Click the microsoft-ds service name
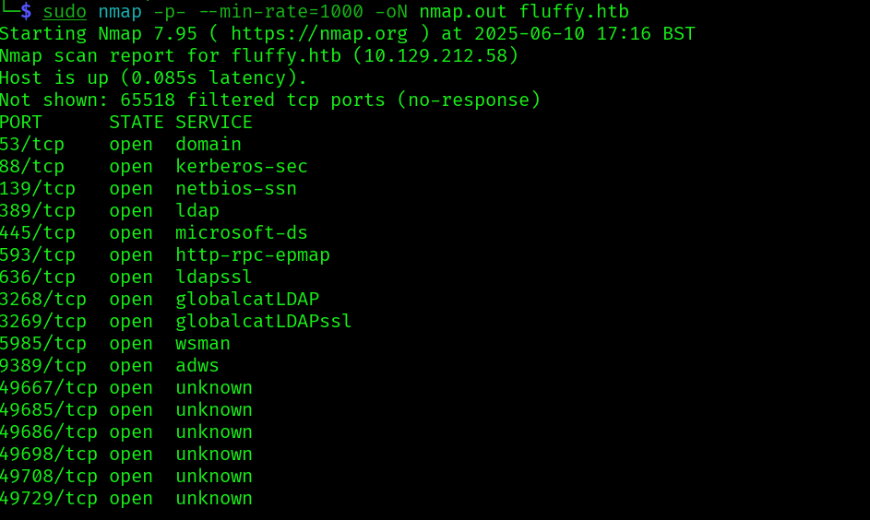Viewport: 870px width, 520px height. [x=242, y=233]
